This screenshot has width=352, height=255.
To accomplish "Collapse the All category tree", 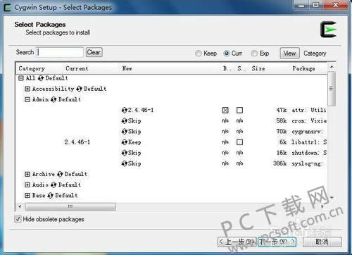I will tap(21, 78).
